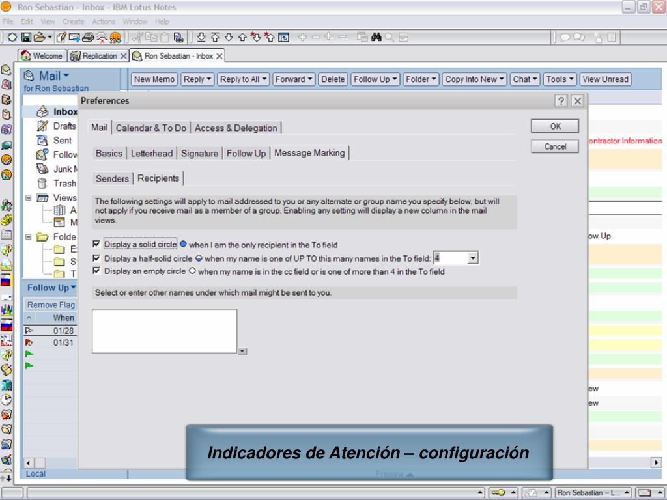Click the Mail database icon beside Mail title
The width and height of the screenshot is (667, 500).
(x=29, y=76)
